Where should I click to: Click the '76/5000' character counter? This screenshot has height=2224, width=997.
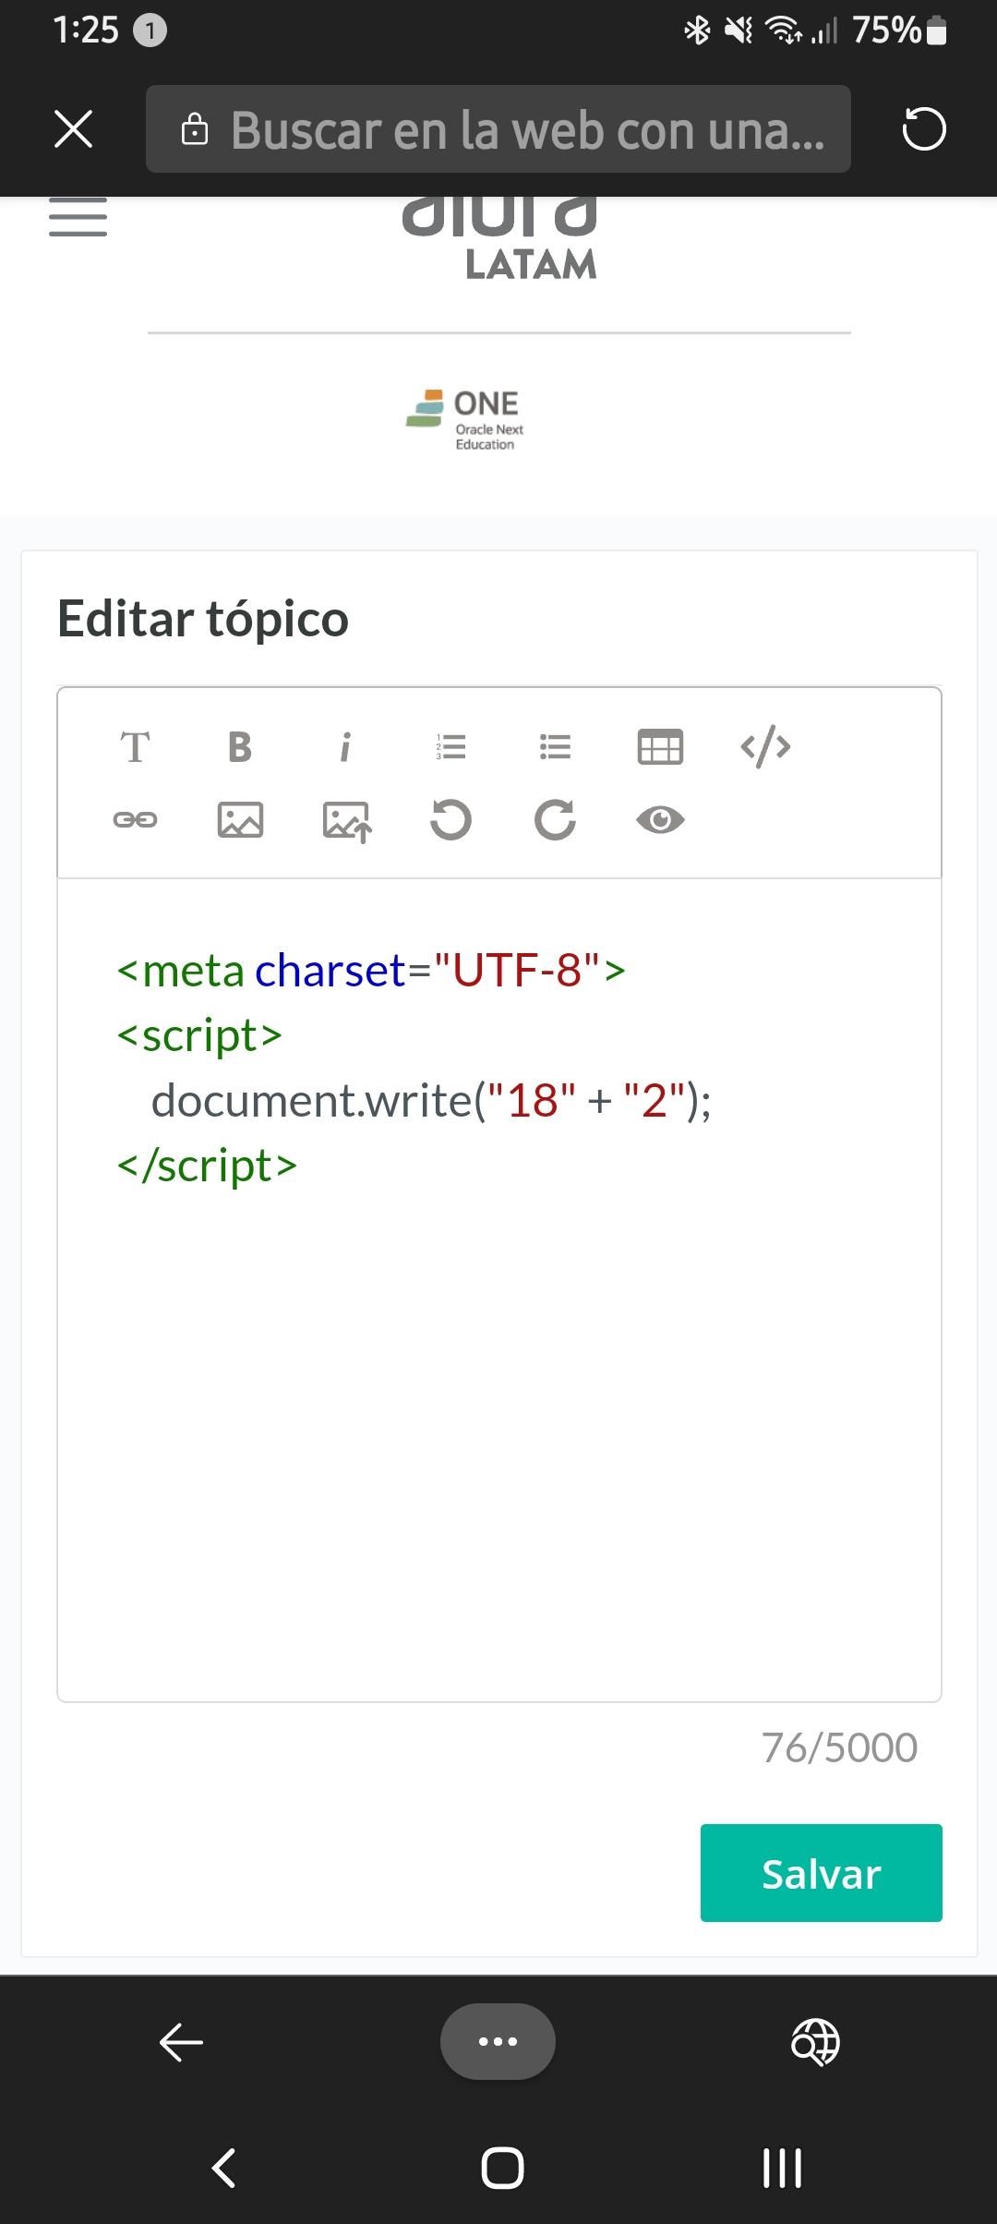840,1747
